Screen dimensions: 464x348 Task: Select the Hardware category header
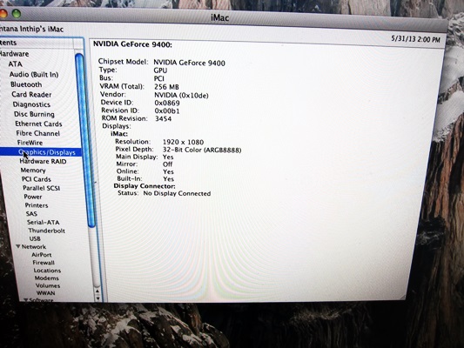point(14,54)
